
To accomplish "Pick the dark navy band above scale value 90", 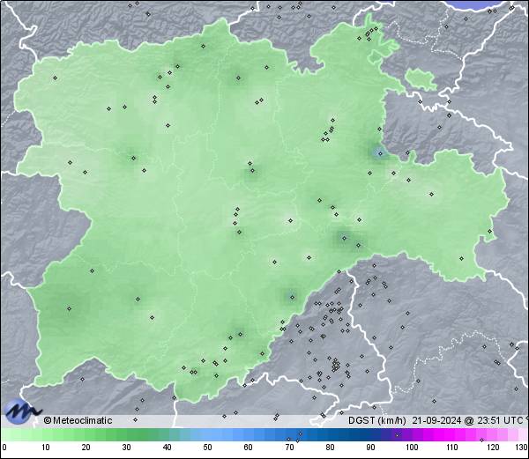I will [x=370, y=434].
